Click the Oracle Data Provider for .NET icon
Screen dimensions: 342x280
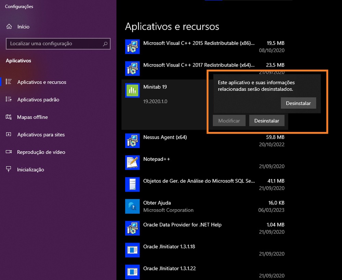(132, 228)
